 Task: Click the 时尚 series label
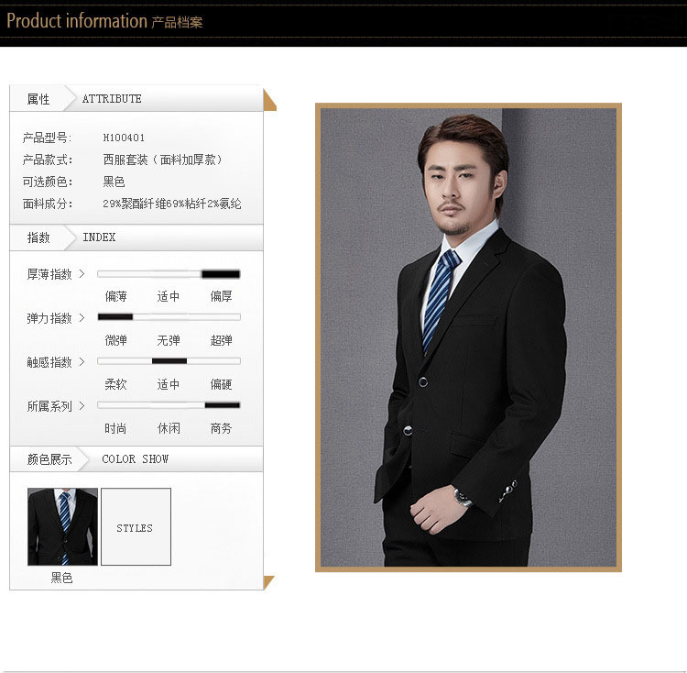(x=115, y=428)
